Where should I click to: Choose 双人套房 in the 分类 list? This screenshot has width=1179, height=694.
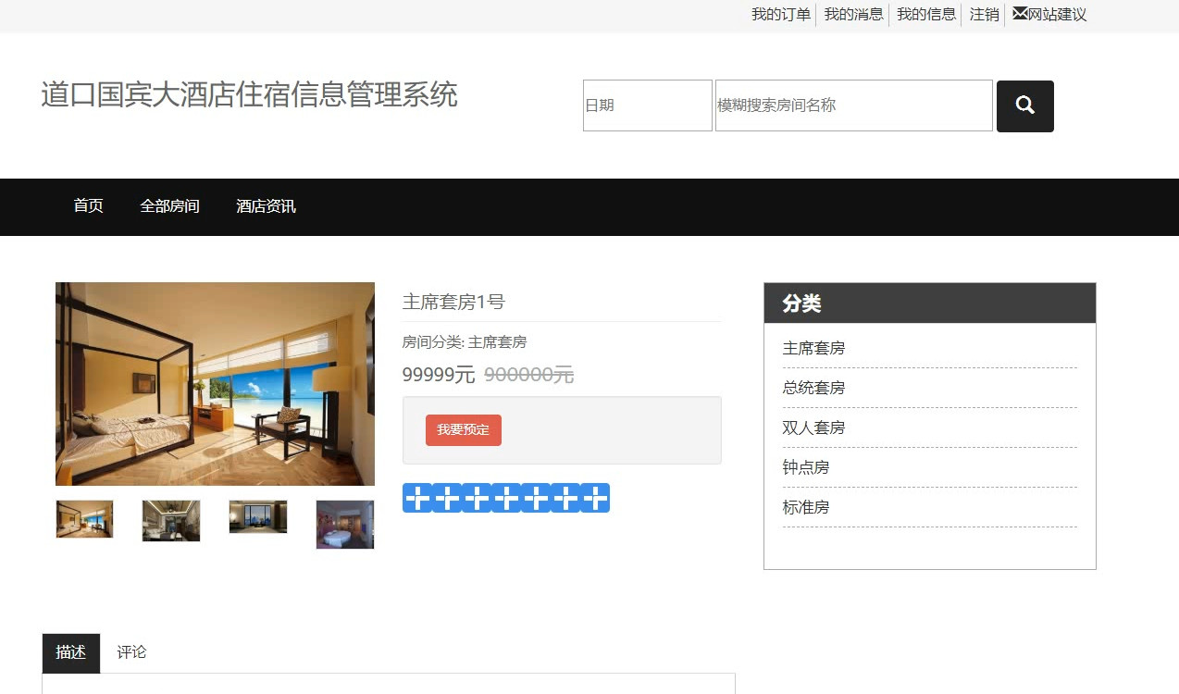tap(814, 428)
